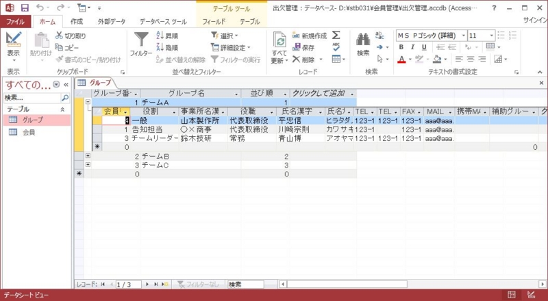Expand the チームC row
548x301 pixels.
point(88,165)
